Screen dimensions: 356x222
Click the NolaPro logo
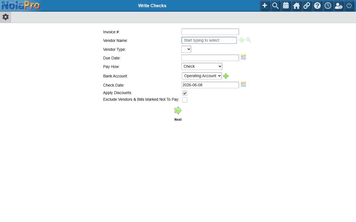pos(20,5)
